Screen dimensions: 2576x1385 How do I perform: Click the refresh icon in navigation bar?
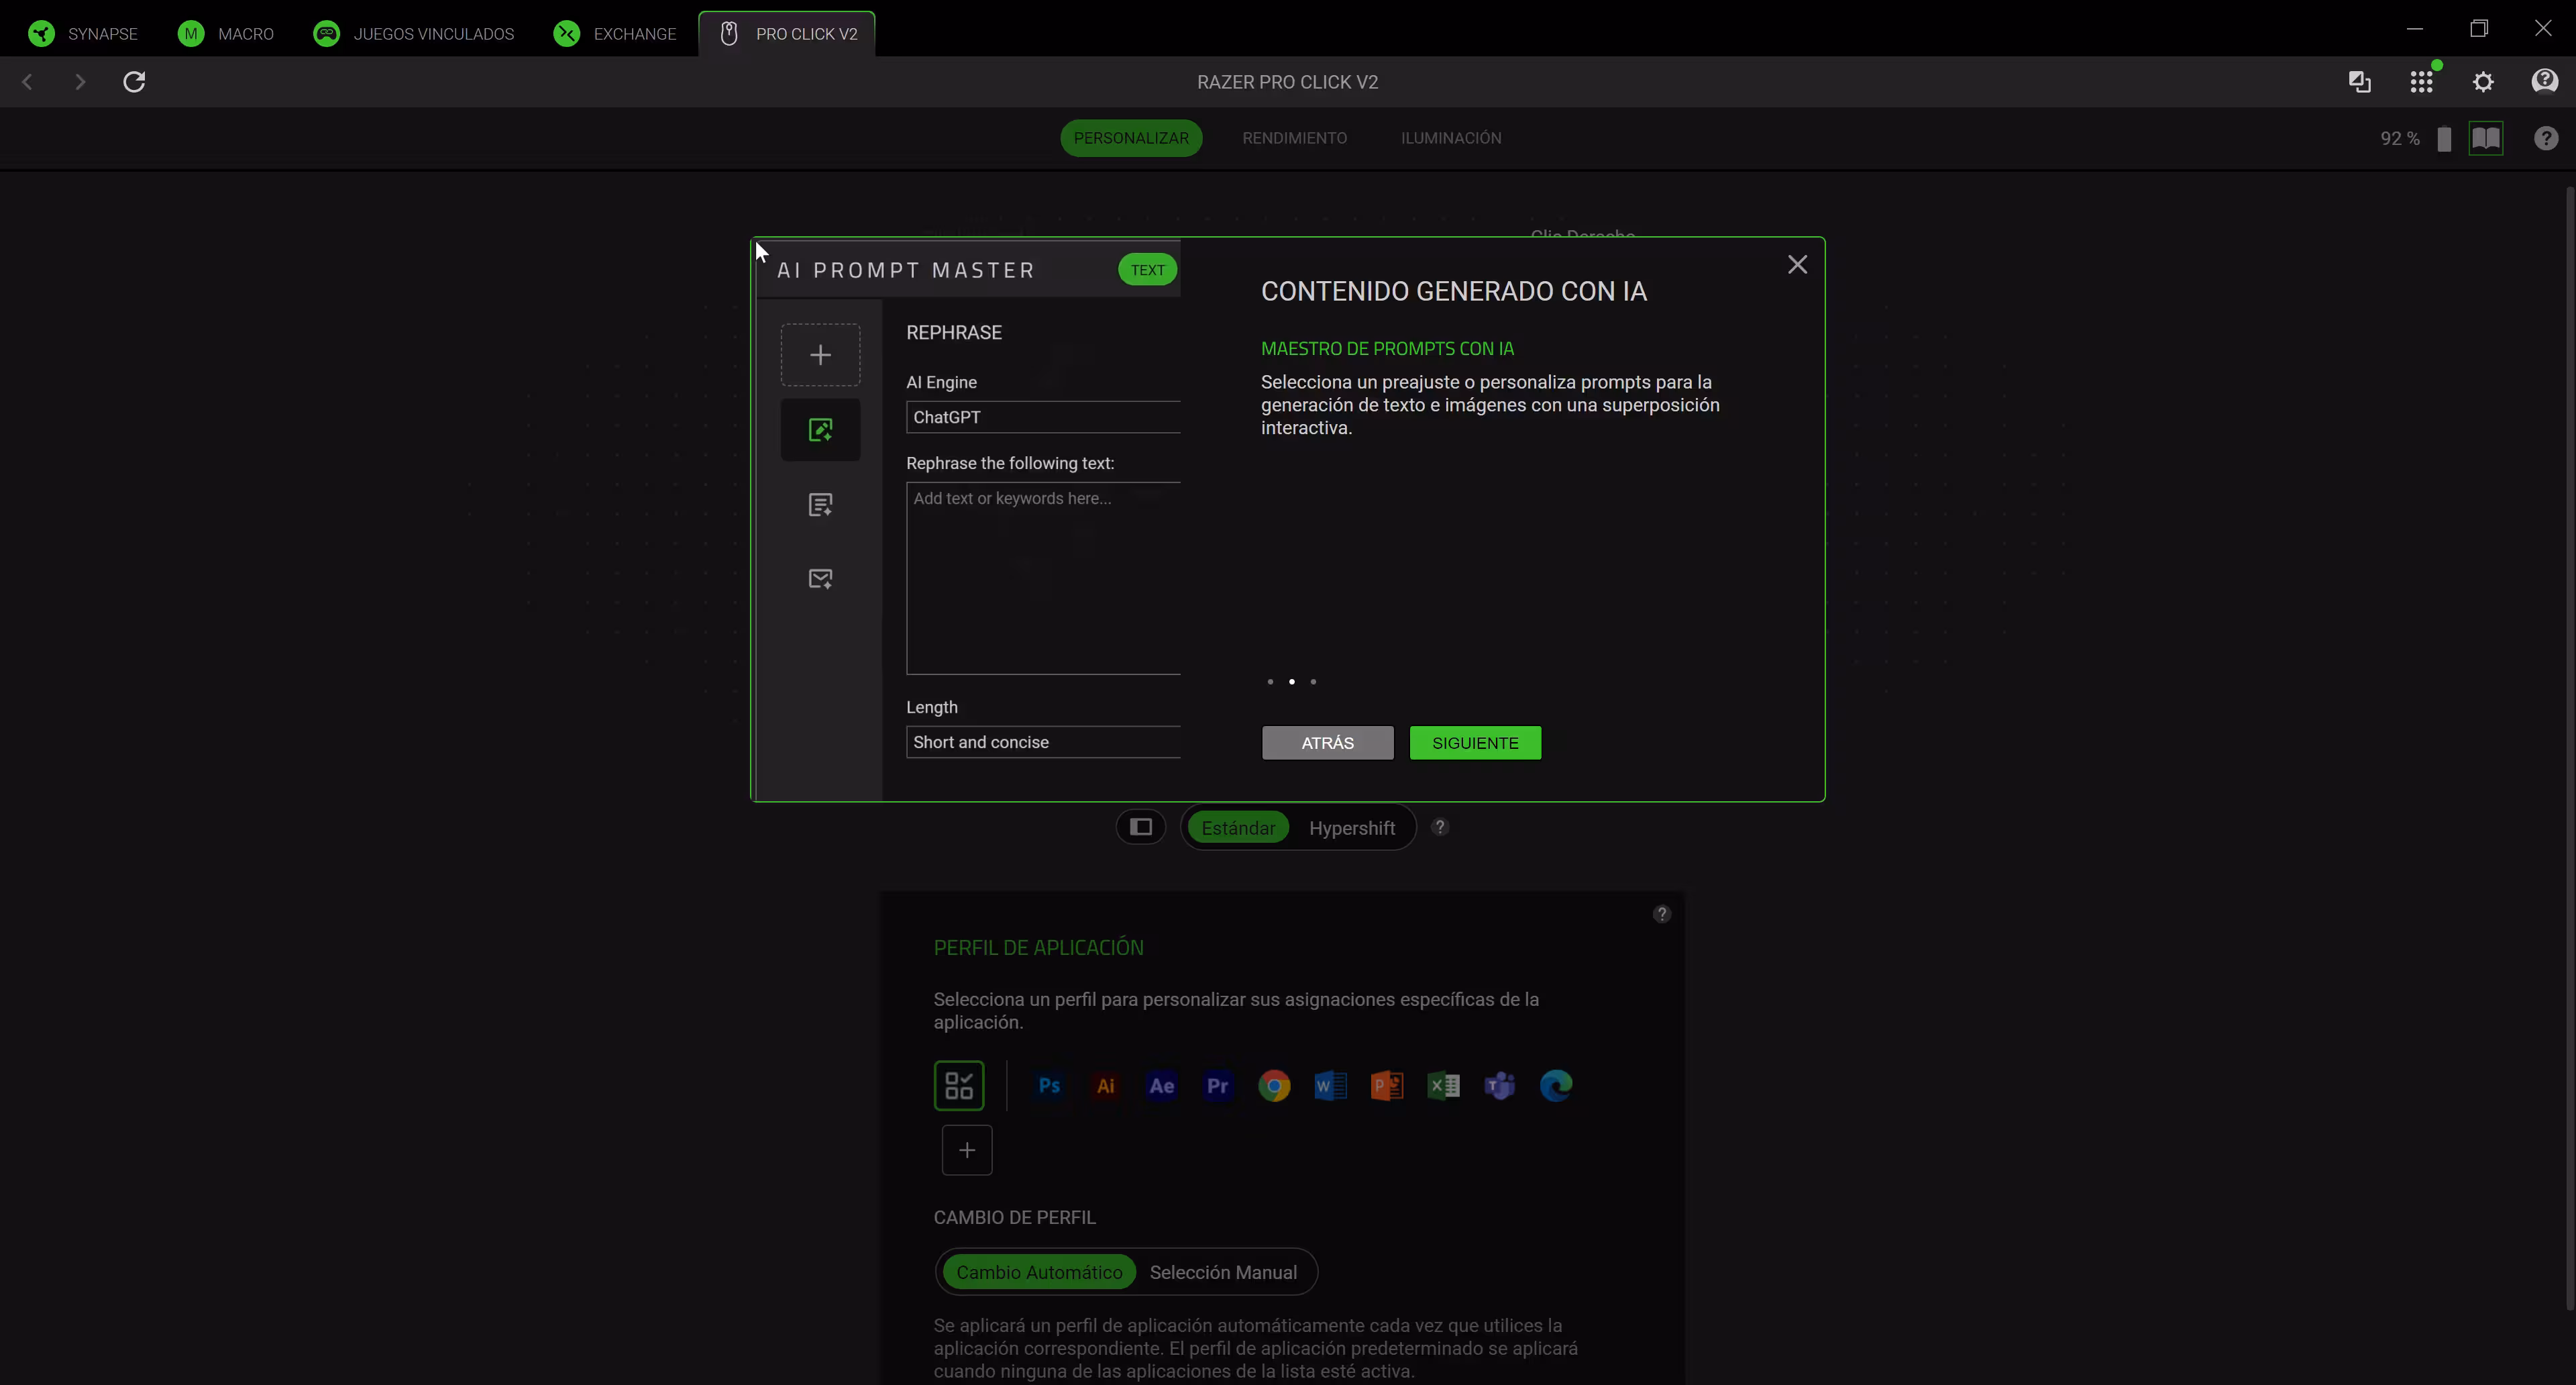coord(134,82)
